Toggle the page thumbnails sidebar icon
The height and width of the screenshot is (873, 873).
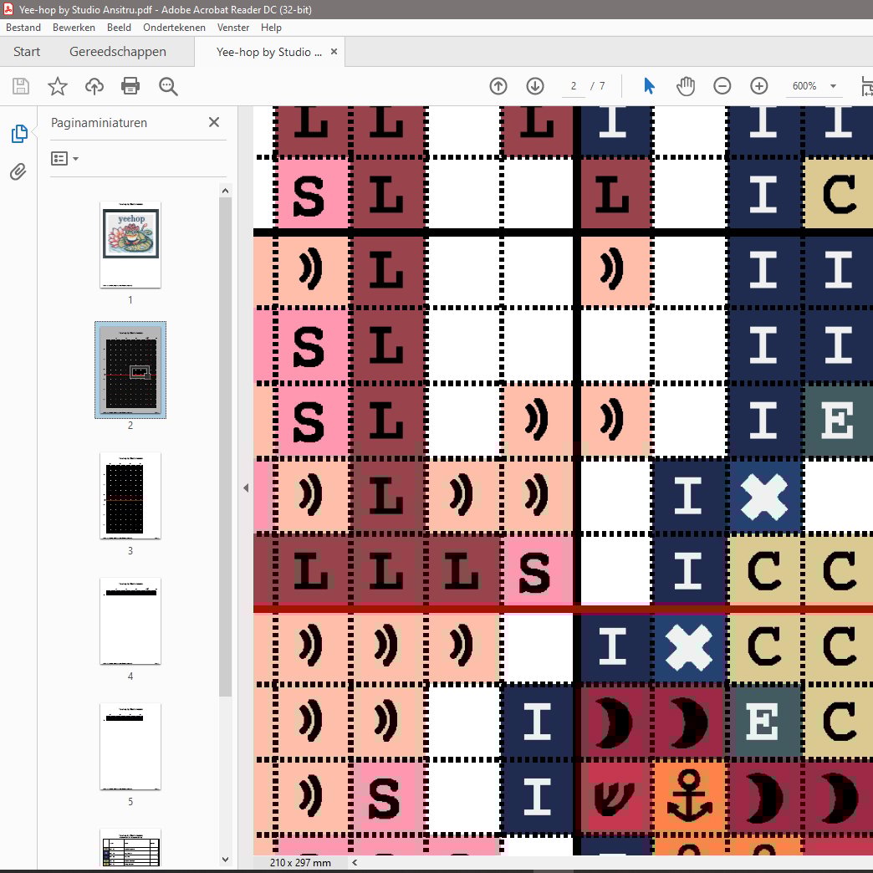(x=18, y=134)
